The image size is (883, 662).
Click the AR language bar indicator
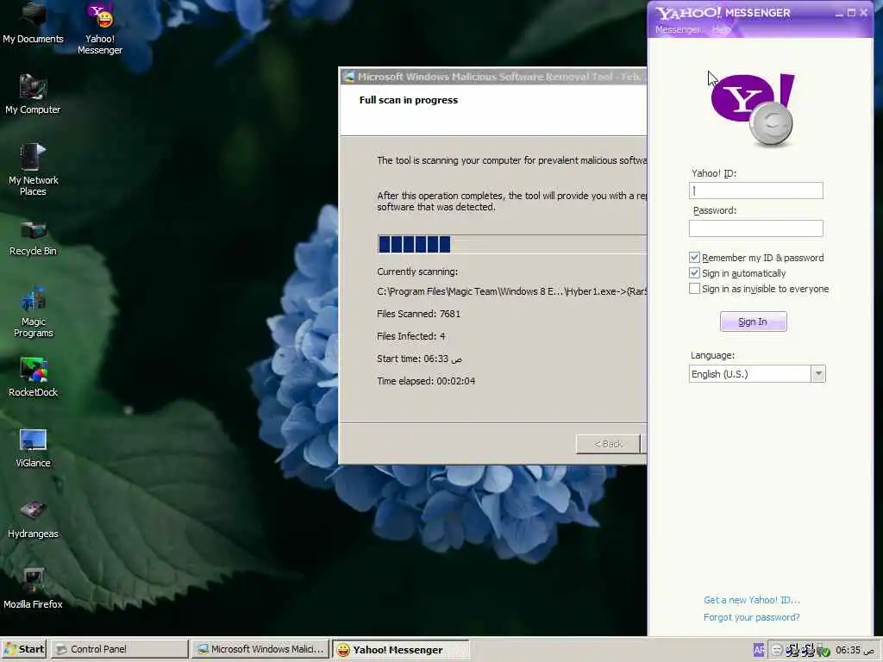point(759,650)
